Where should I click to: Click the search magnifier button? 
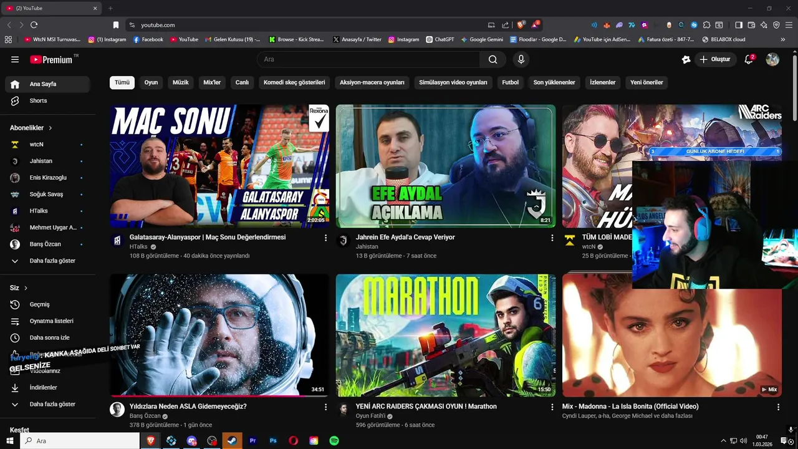point(493,59)
